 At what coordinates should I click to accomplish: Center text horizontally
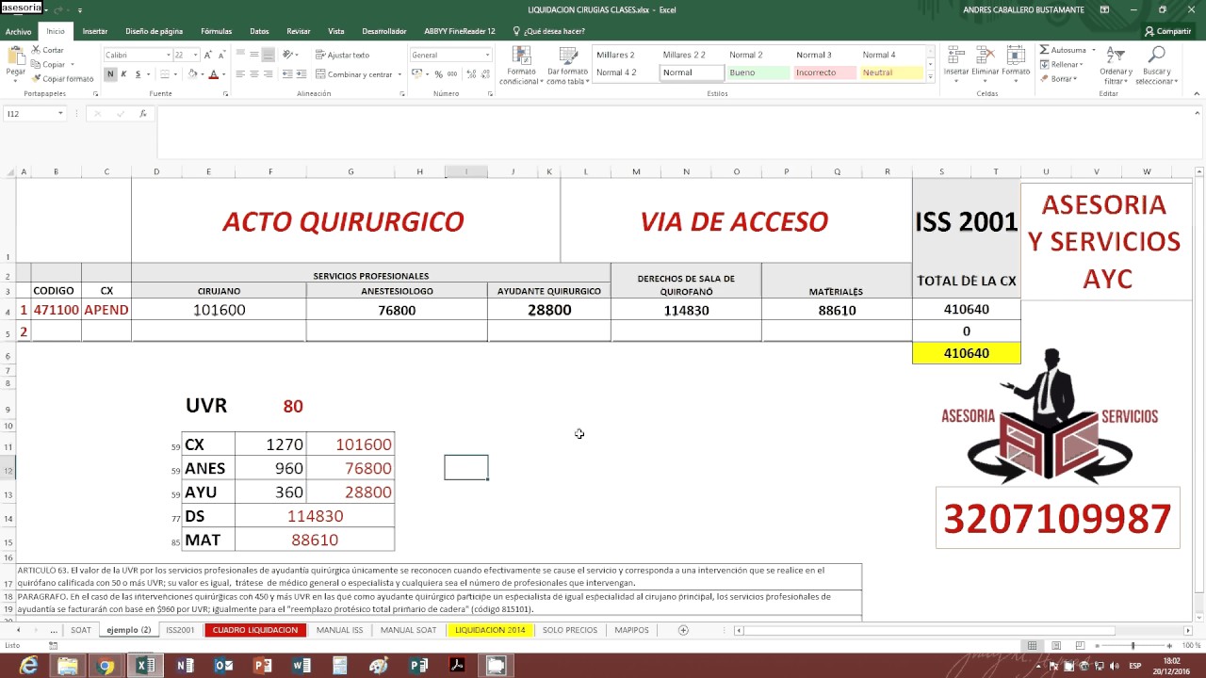(x=254, y=74)
